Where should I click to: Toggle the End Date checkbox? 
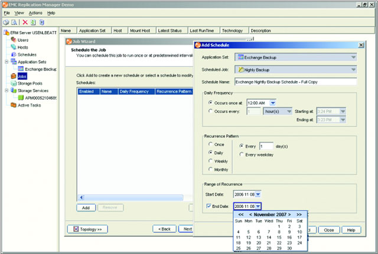pos(208,206)
